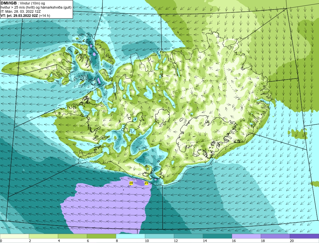Click the 4–6 m/s color swatch
The height and width of the screenshot is (243, 319).
coord(72,236)
